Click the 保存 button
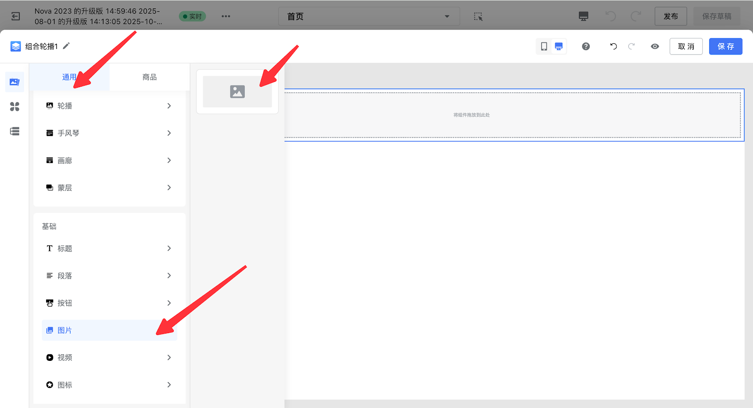Screen dimensions: 753x408 (725, 46)
